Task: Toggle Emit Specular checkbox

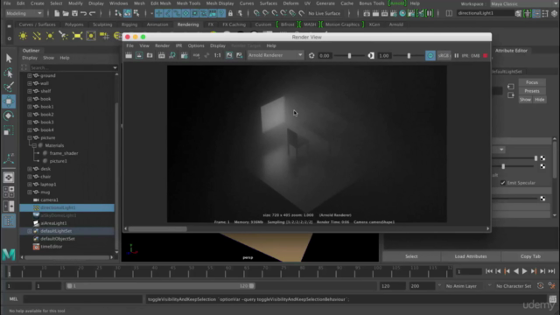Action: click(503, 183)
